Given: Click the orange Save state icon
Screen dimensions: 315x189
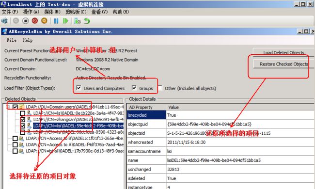Looking at the screenshot, I should (x=44, y=21).
